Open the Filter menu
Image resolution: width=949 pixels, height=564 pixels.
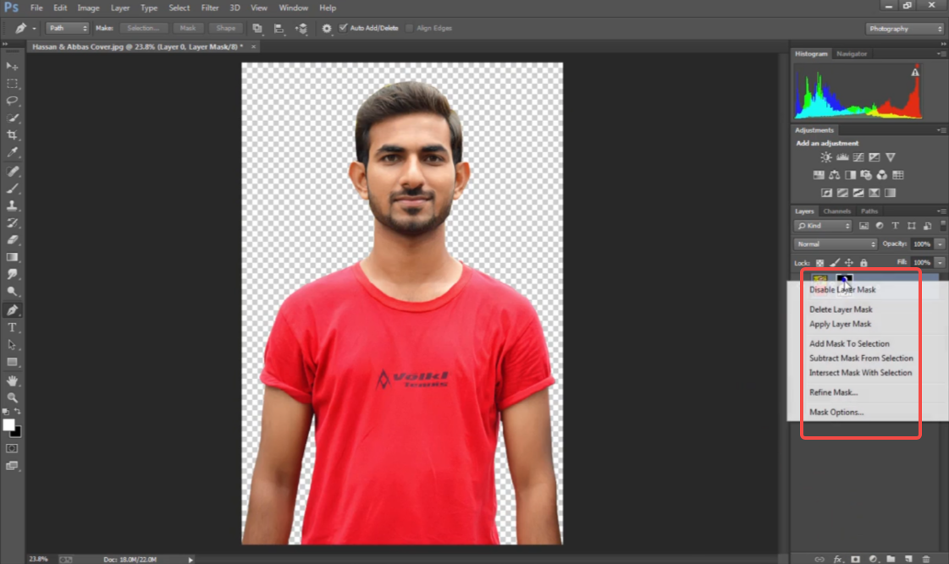click(x=209, y=8)
